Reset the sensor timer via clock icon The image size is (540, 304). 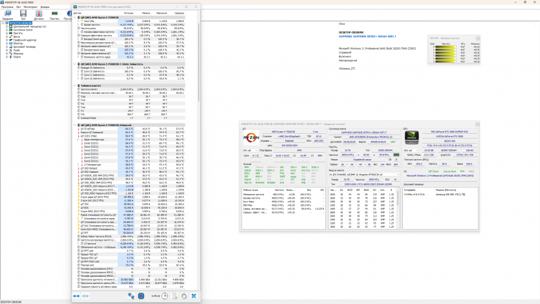(x=165, y=295)
